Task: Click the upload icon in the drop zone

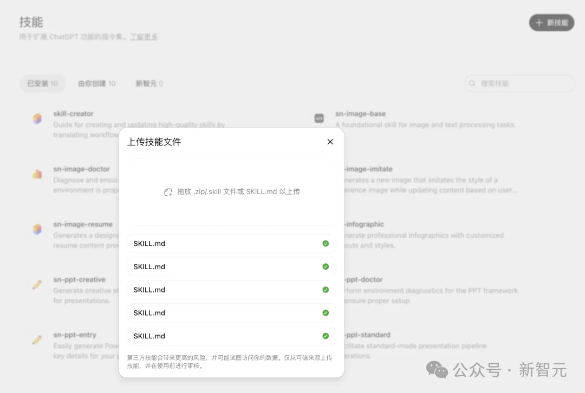Action: tap(168, 192)
